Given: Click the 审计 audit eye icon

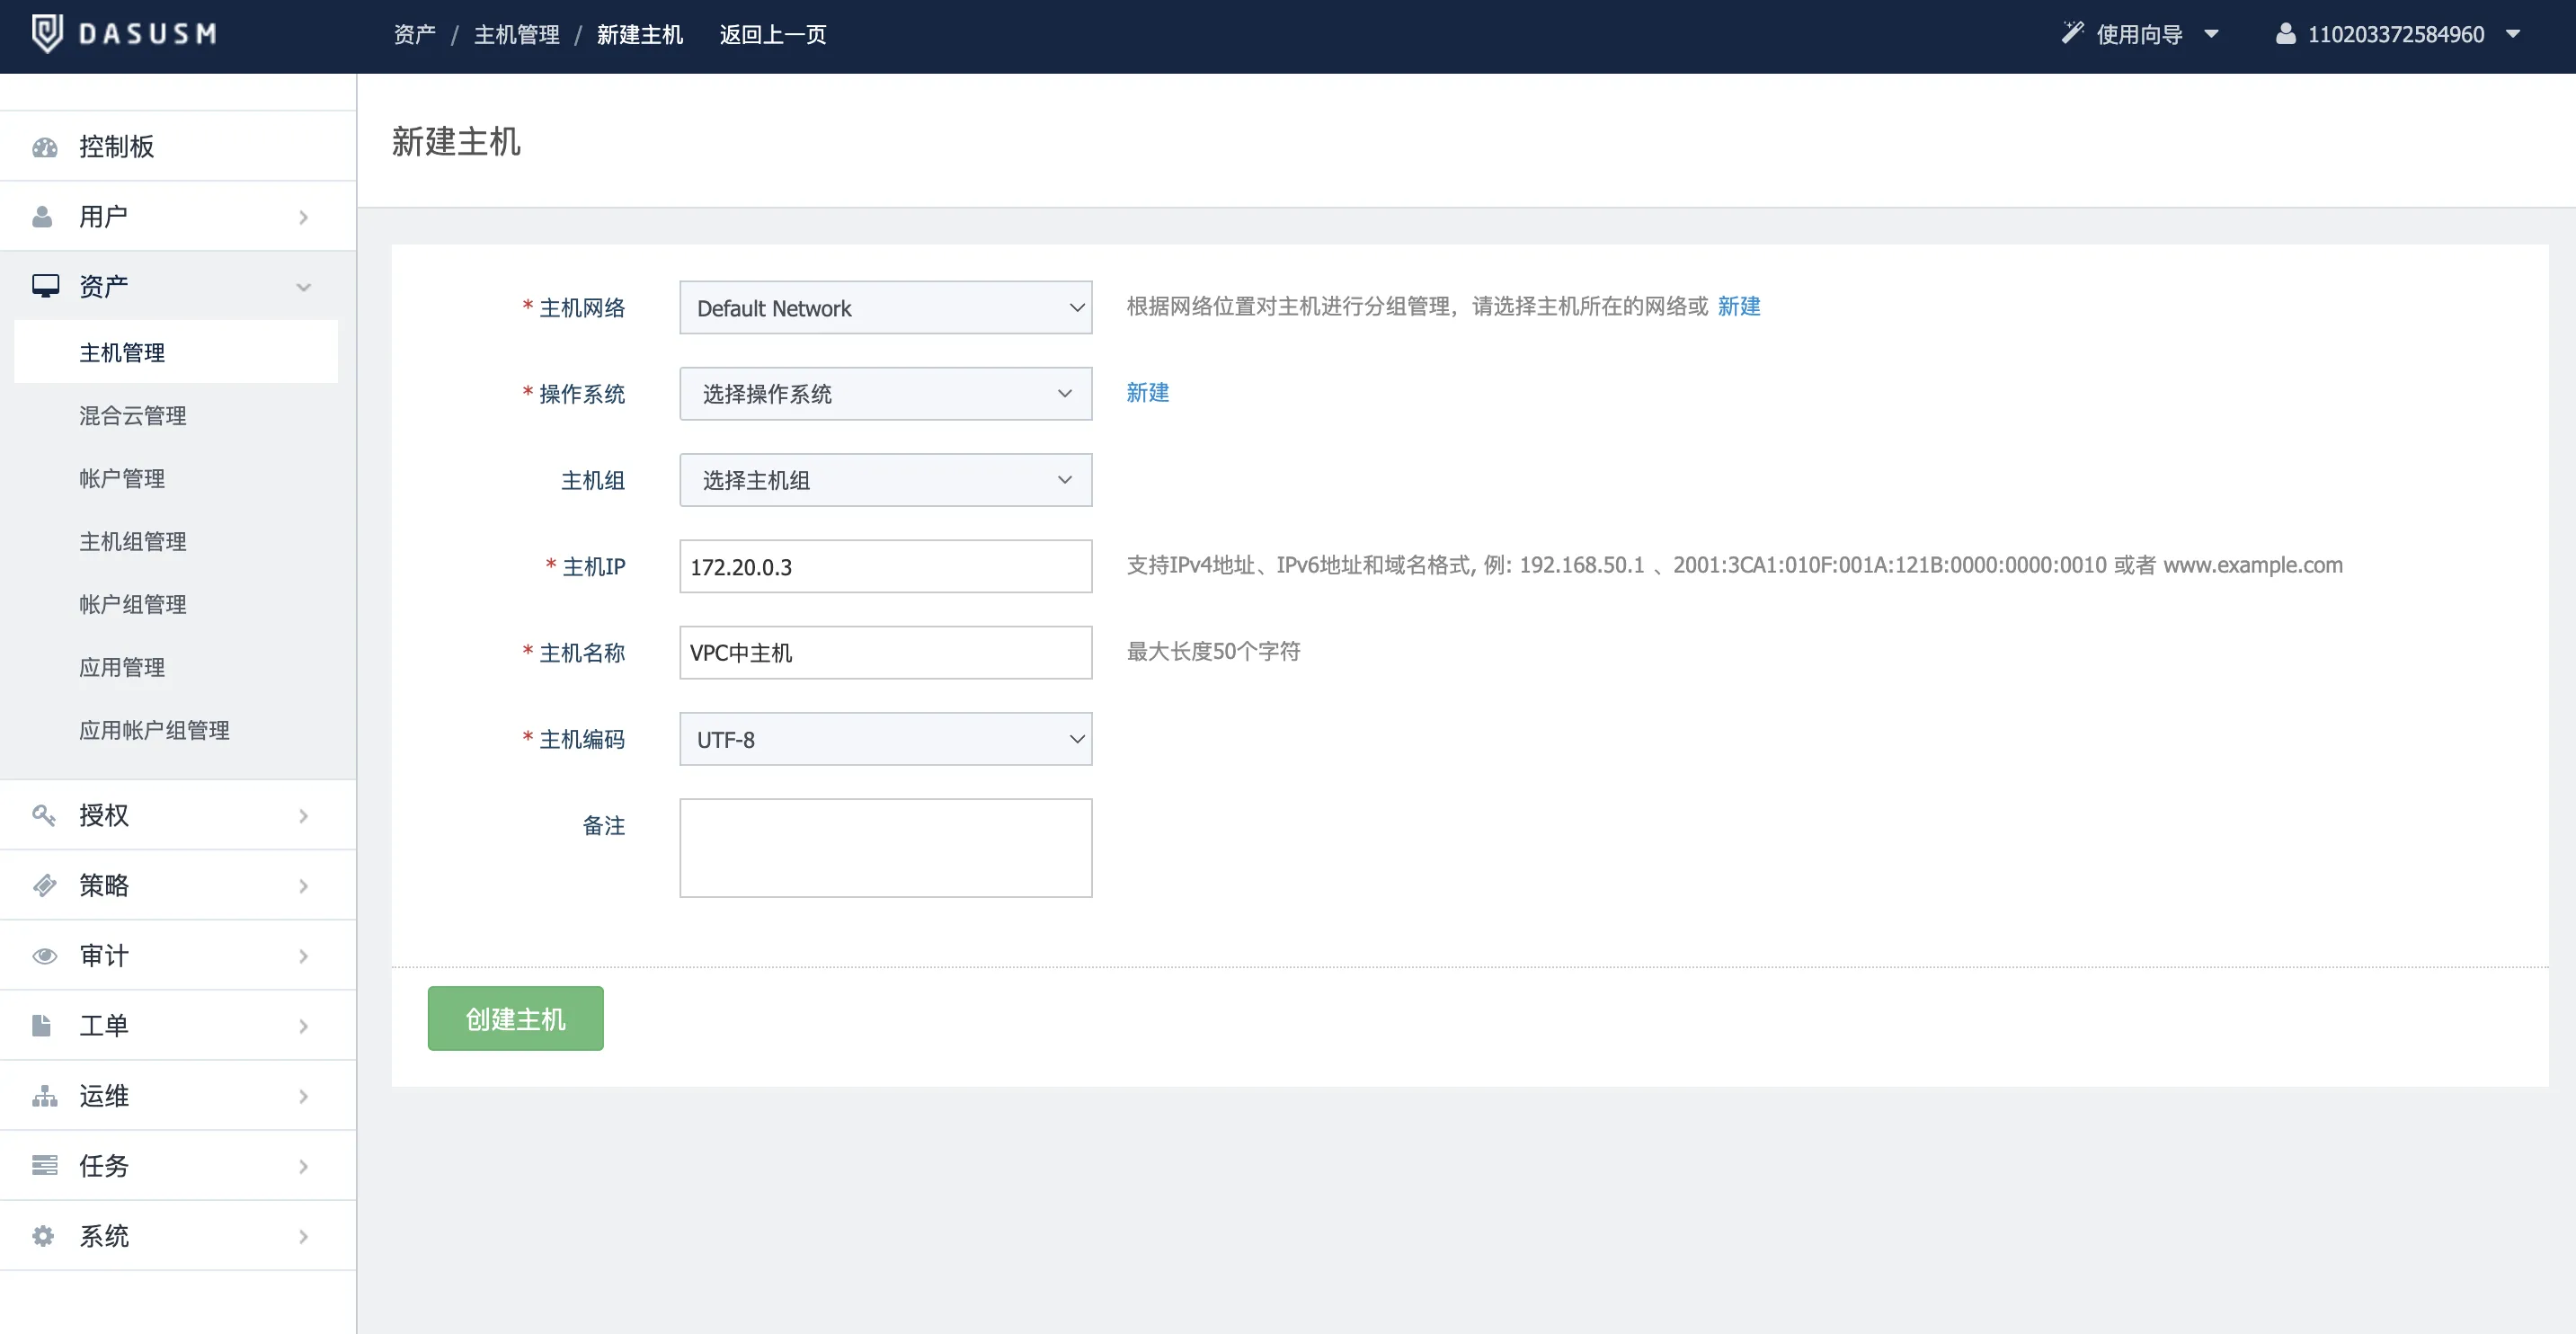Looking at the screenshot, I should [x=45, y=955].
